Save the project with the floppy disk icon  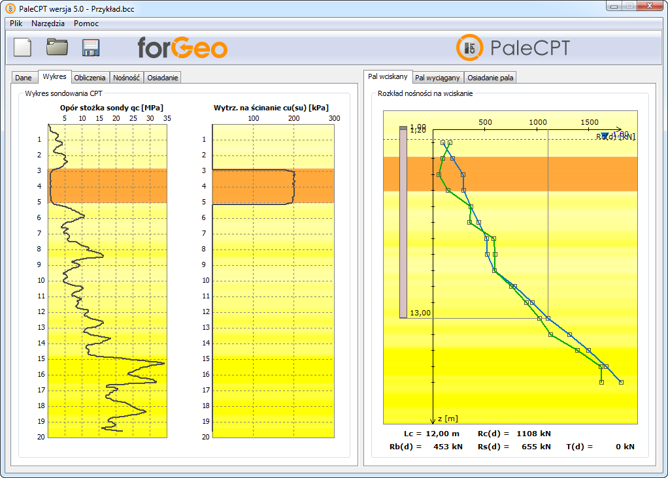click(91, 48)
